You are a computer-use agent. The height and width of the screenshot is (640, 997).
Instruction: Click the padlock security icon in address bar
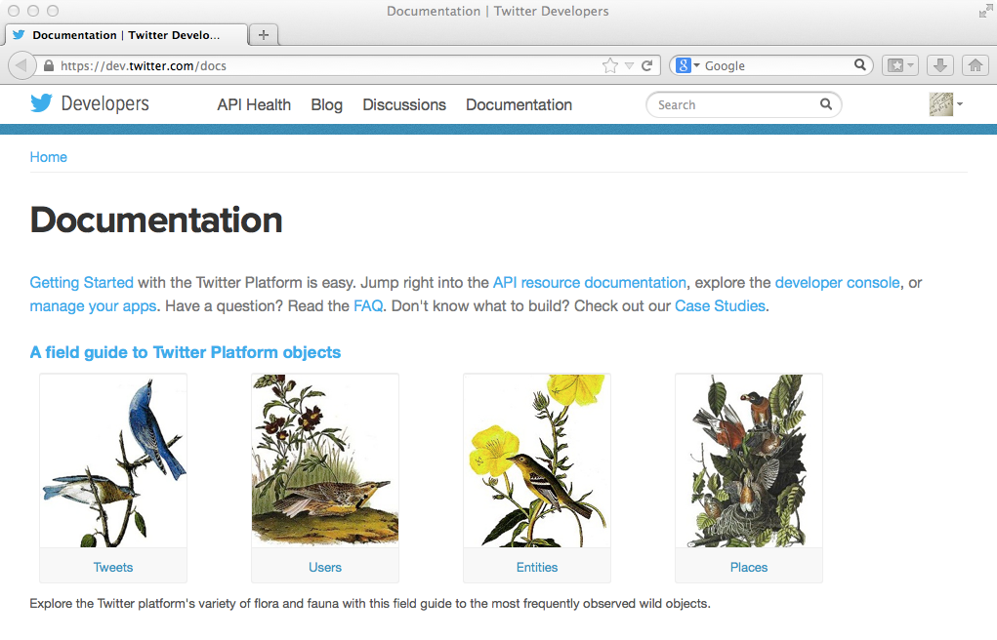49,65
